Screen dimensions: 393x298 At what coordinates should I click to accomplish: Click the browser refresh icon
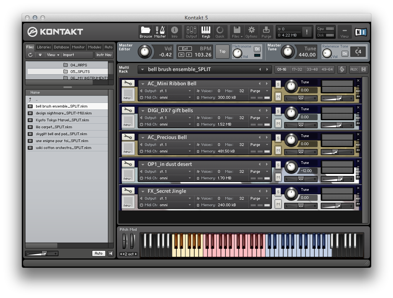[x=30, y=55]
